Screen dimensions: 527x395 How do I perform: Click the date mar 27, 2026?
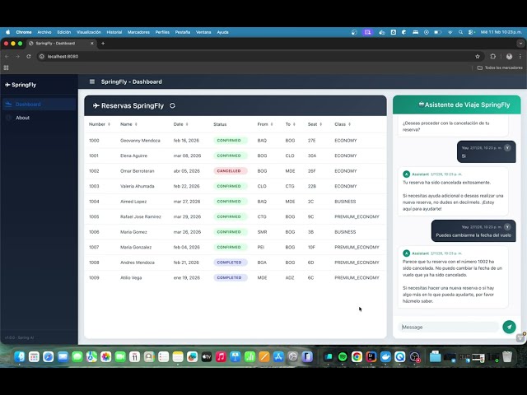pos(187,202)
